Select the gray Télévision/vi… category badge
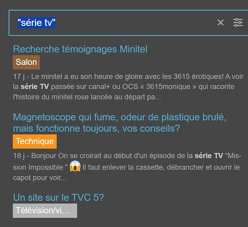The width and height of the screenshot is (248, 227). click(x=45, y=211)
